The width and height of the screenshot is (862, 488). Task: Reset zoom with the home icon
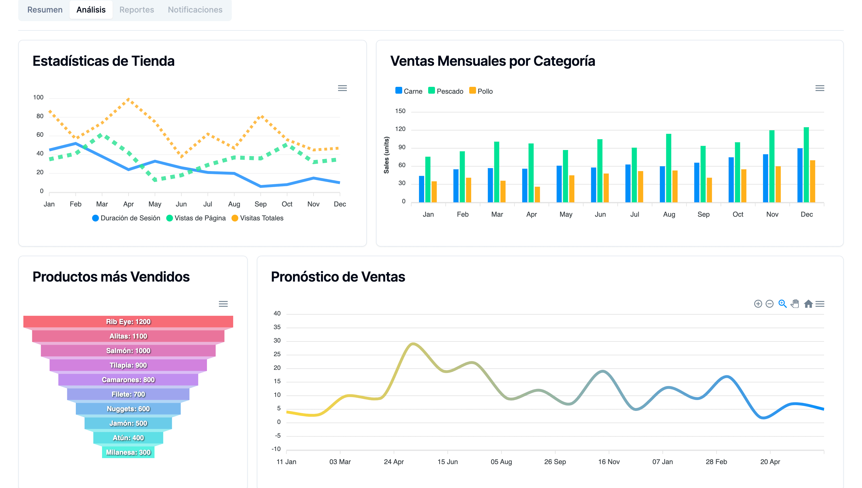pos(808,304)
